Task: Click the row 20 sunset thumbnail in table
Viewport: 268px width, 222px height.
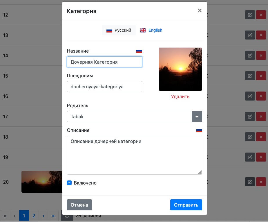Action: (x=42, y=182)
